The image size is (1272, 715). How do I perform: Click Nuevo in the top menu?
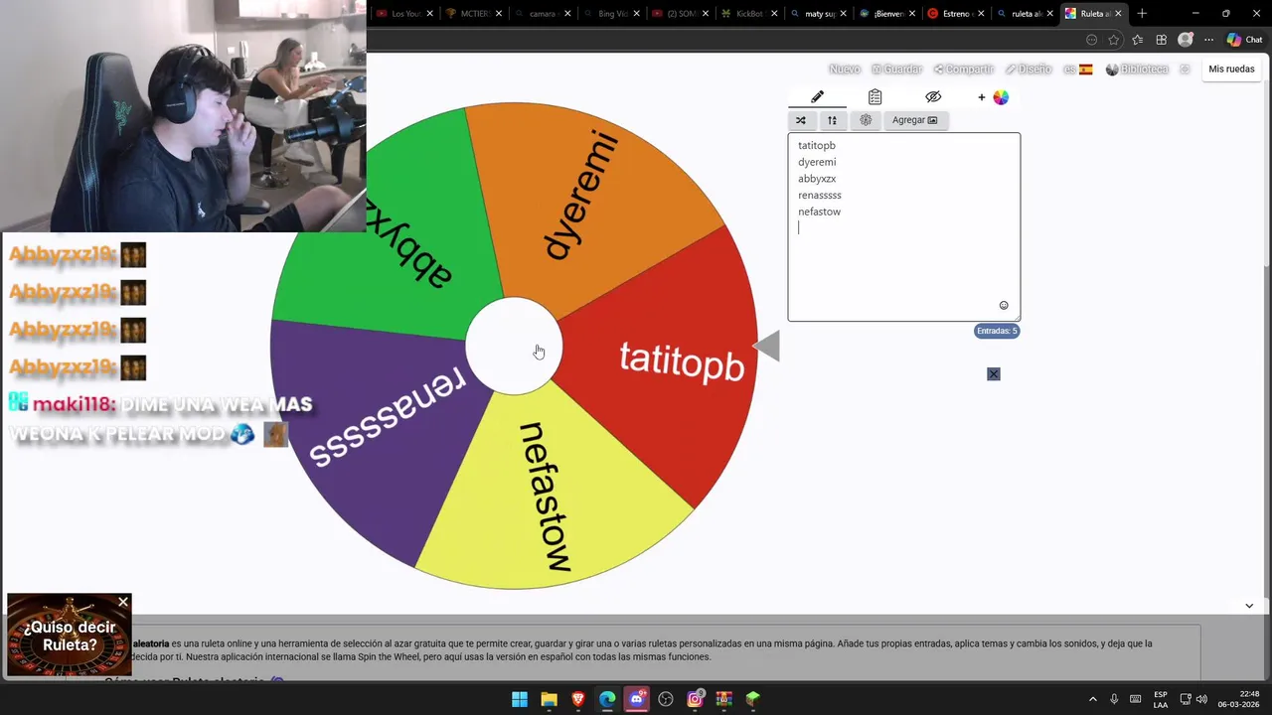(x=844, y=70)
